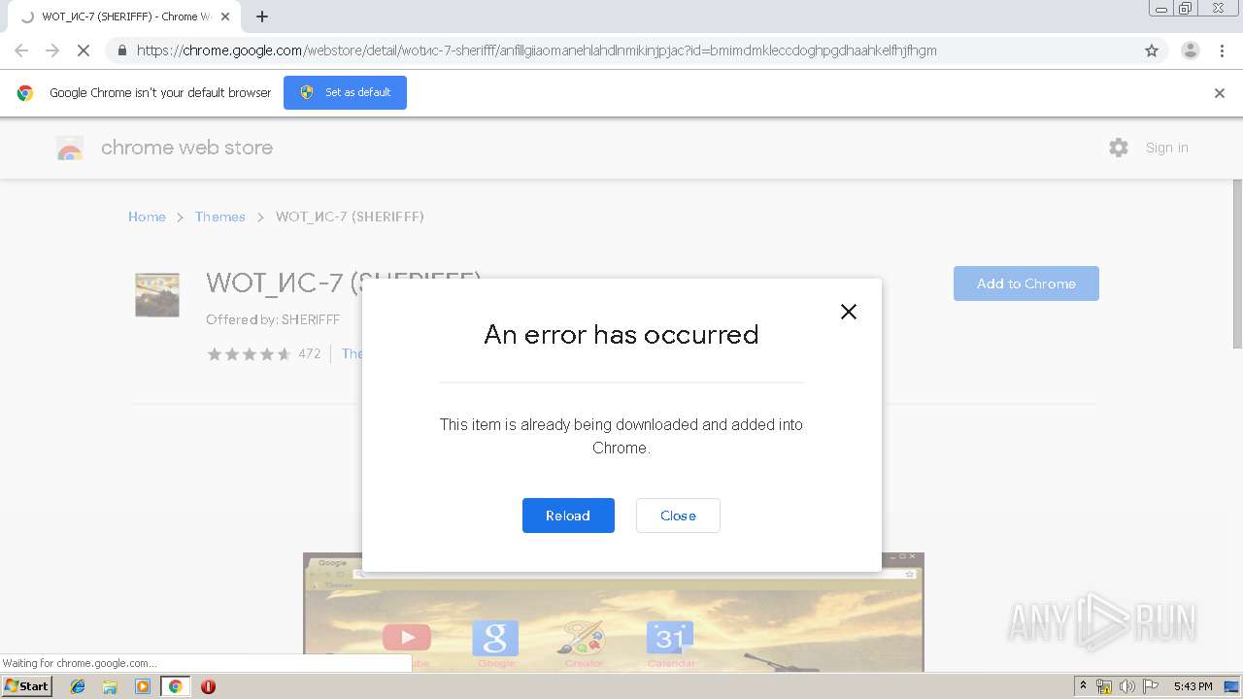
Task: Click the 5:43 PM system clock
Action: 1193,686
